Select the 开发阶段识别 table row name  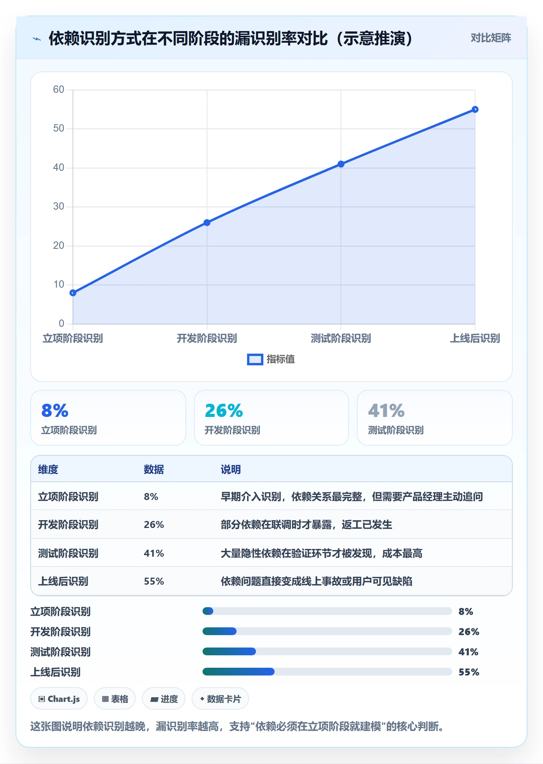coord(68,524)
